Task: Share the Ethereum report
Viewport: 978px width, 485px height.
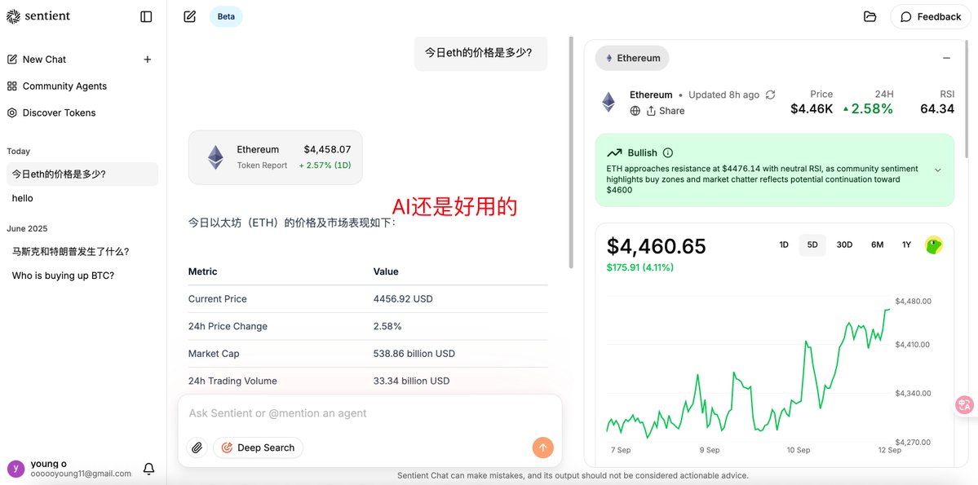Action: tap(666, 111)
